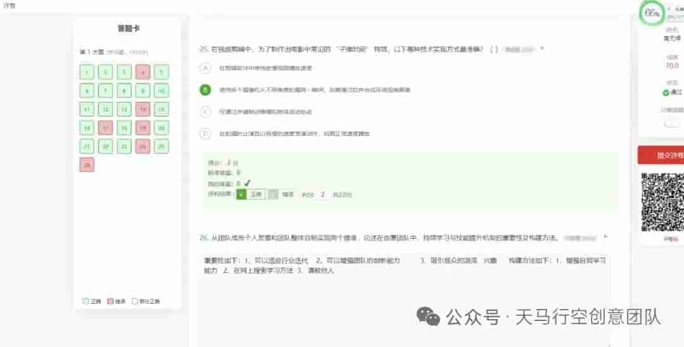
Task: Jump to question 9 in the answer card
Action: [x=142, y=91]
